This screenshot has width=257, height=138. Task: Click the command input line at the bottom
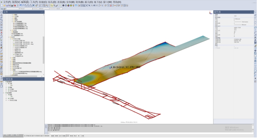150,133
